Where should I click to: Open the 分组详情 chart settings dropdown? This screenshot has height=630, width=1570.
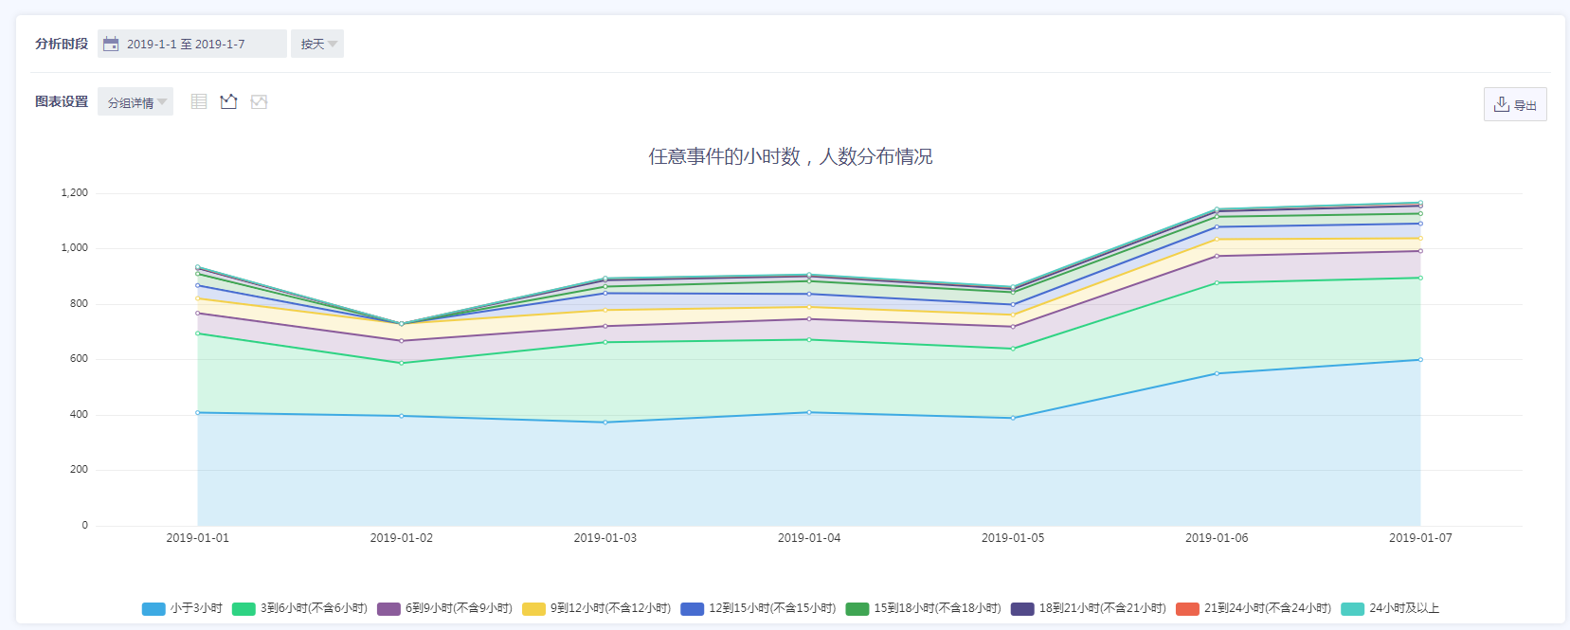coord(135,102)
